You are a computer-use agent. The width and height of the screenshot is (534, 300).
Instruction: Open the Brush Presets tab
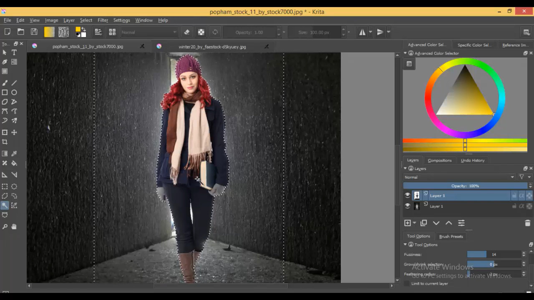tap(451, 236)
